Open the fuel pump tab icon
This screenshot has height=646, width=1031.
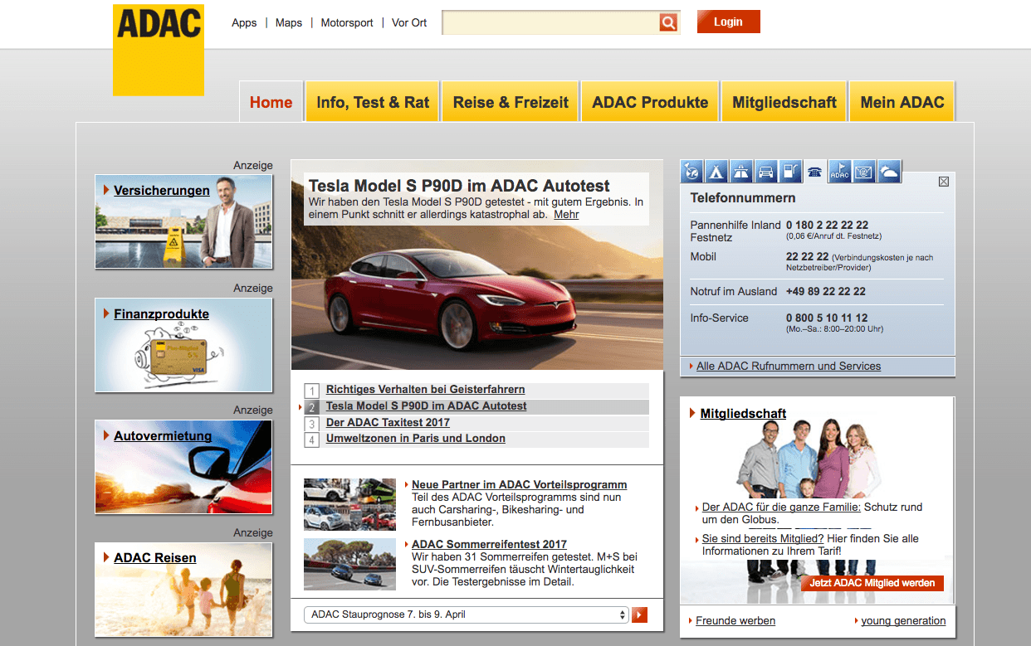click(x=790, y=172)
